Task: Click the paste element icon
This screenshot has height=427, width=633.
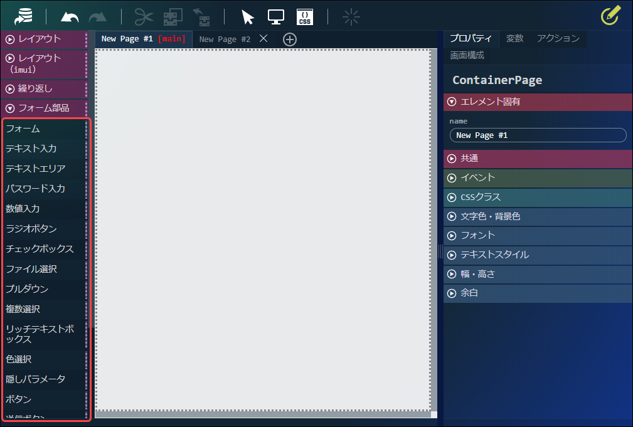Action: tap(201, 17)
